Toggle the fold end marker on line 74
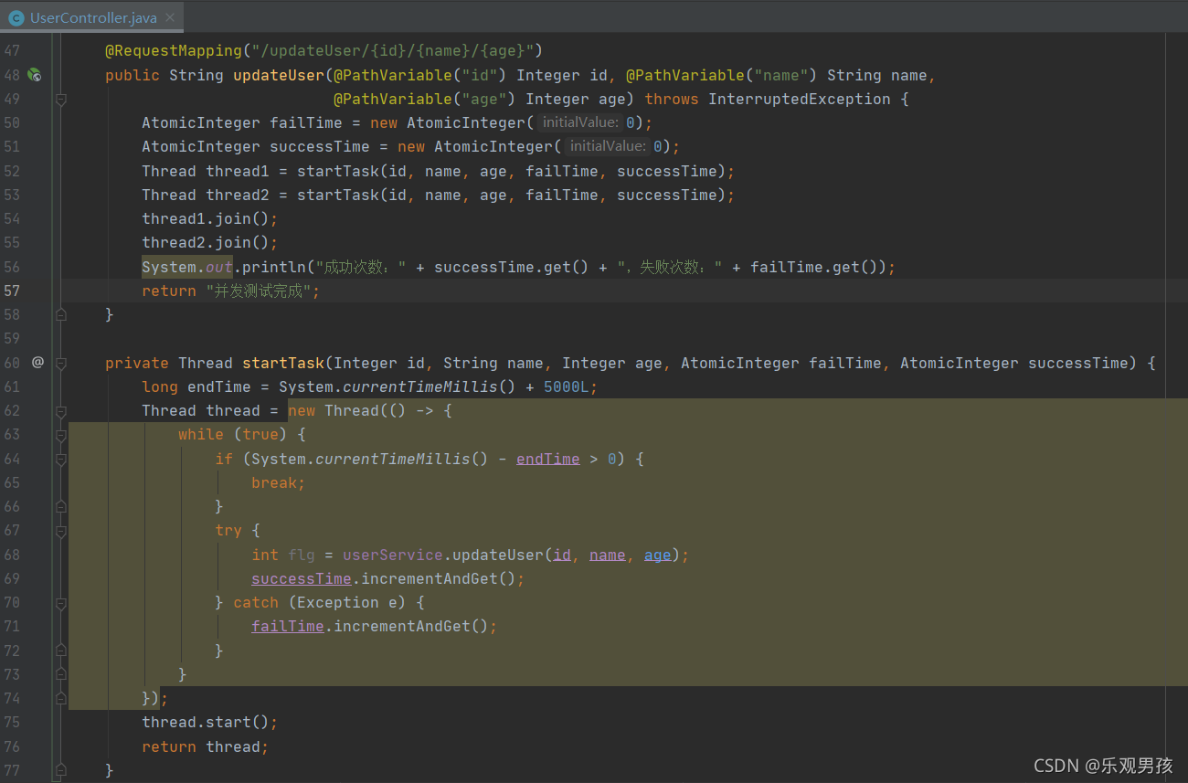 pos(61,698)
